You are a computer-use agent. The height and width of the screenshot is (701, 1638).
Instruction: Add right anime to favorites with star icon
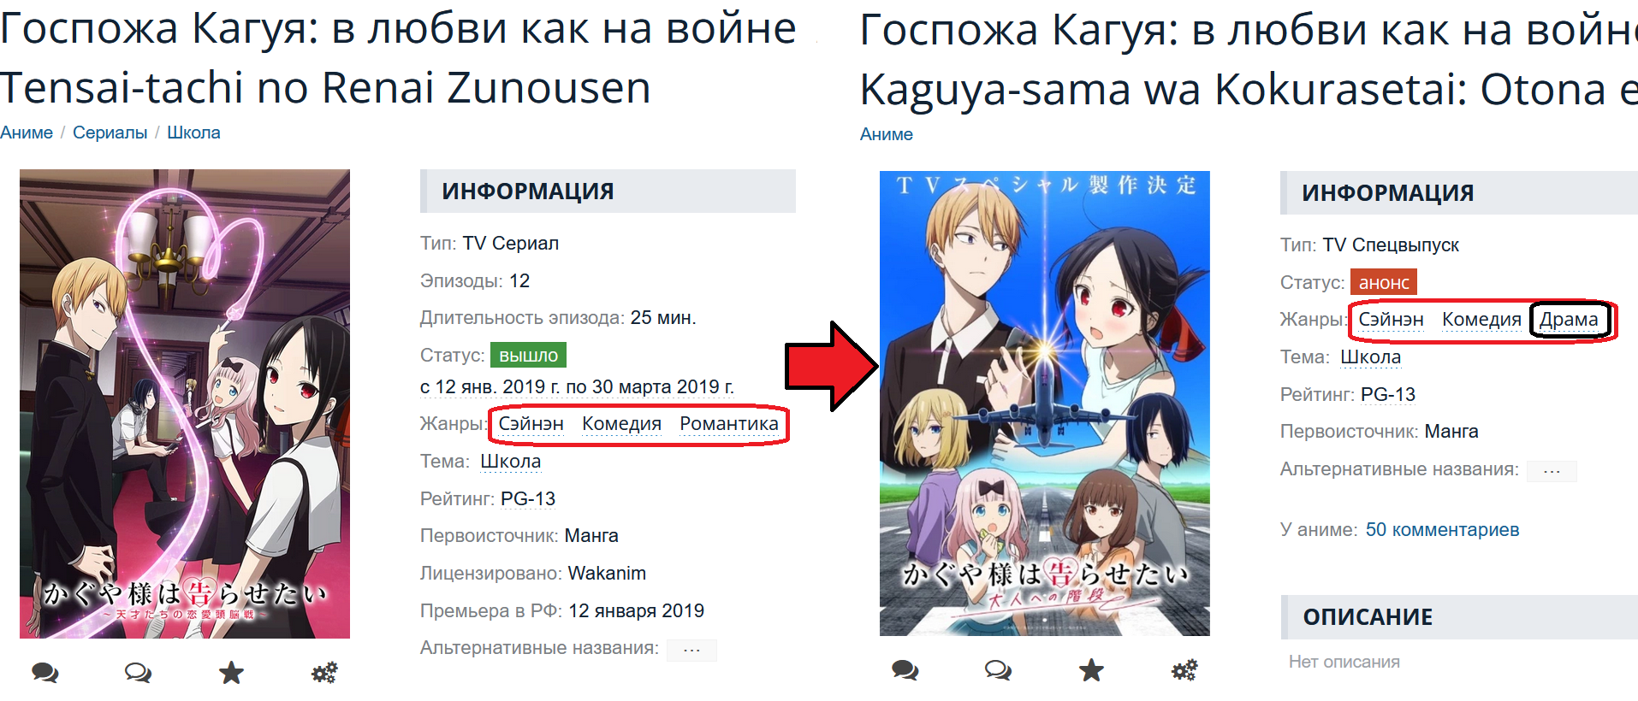(1091, 670)
